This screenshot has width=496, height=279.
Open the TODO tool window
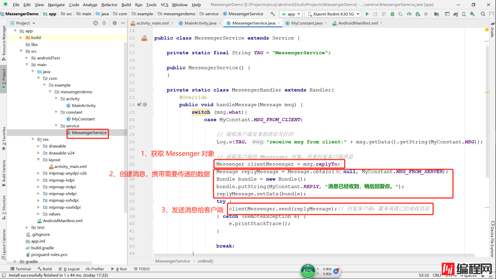coord(142,269)
